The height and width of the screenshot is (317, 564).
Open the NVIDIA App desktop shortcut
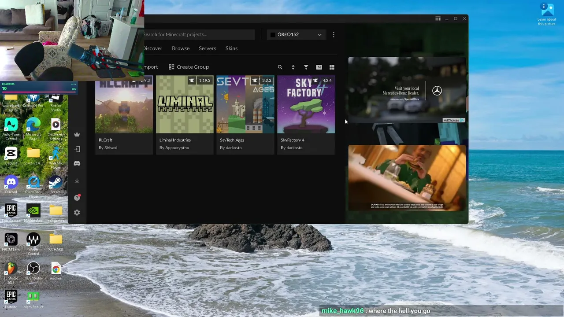(33, 214)
